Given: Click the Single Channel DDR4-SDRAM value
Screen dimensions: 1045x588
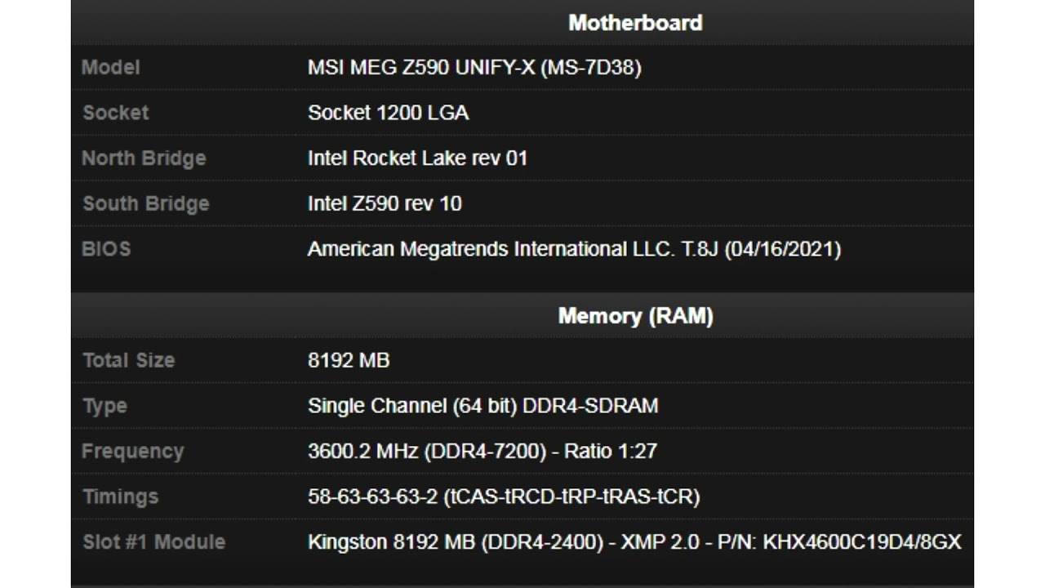Looking at the screenshot, I should click(482, 406).
